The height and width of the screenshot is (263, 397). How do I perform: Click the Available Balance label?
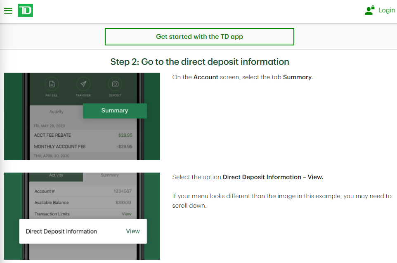52,203
